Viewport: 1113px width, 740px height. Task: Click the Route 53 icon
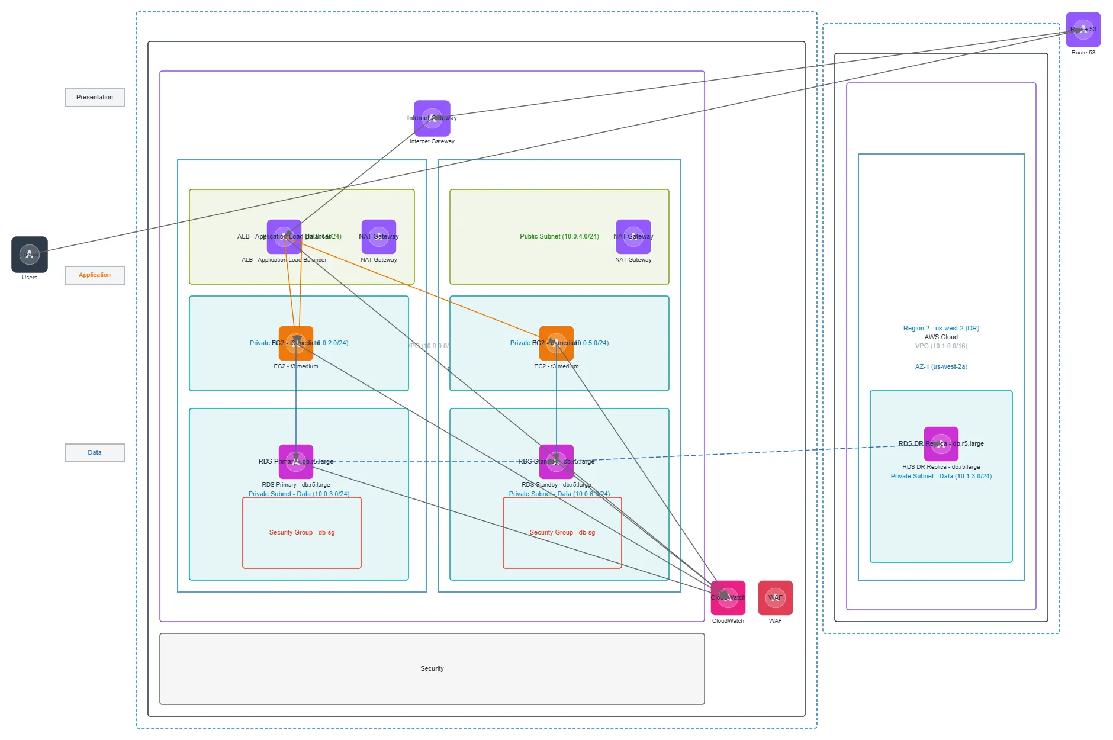pos(1083,30)
